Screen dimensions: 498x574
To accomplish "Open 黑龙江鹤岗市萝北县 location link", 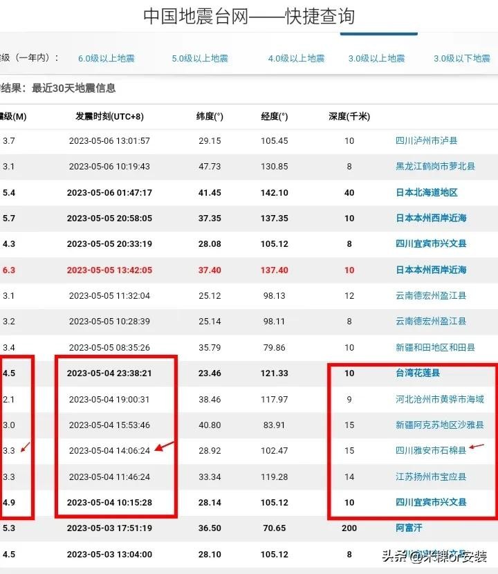I will [x=435, y=167].
